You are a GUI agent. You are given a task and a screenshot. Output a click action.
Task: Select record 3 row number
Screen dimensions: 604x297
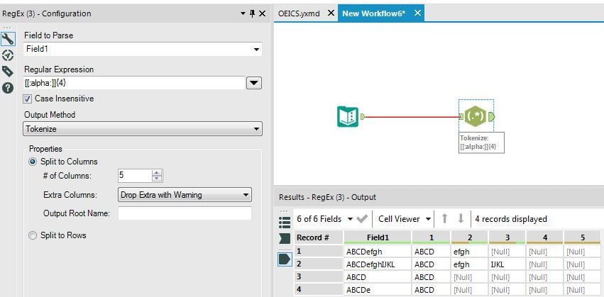(x=319, y=277)
